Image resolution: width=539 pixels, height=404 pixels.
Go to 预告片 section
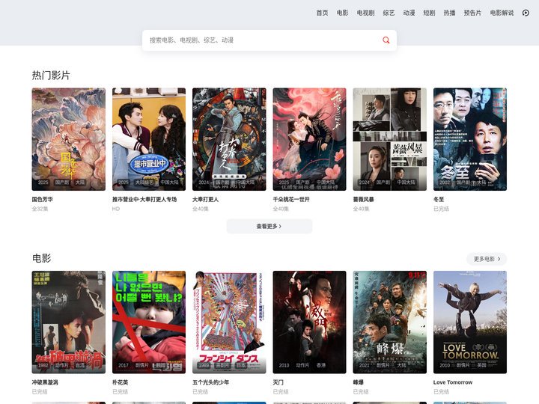click(x=472, y=13)
